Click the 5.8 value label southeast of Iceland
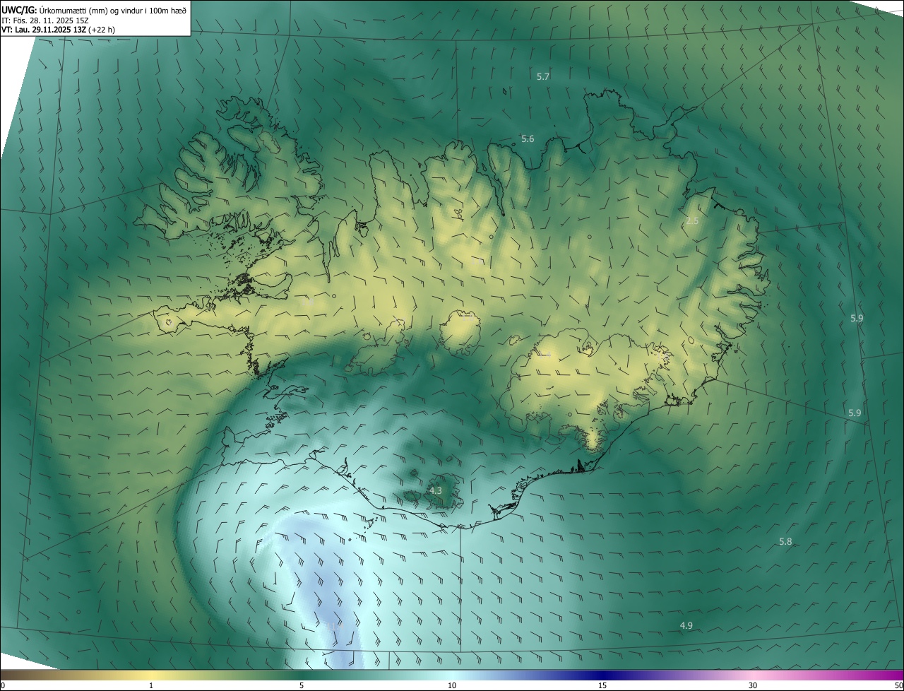 click(x=785, y=541)
